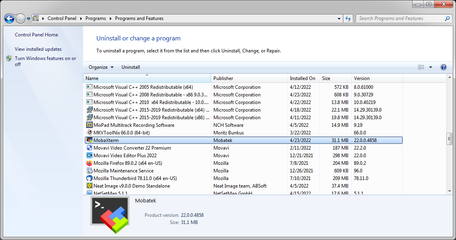Open the Organize menu
Screen dimensions: 456x240
101,67
